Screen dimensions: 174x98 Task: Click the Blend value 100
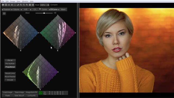point(55,13)
